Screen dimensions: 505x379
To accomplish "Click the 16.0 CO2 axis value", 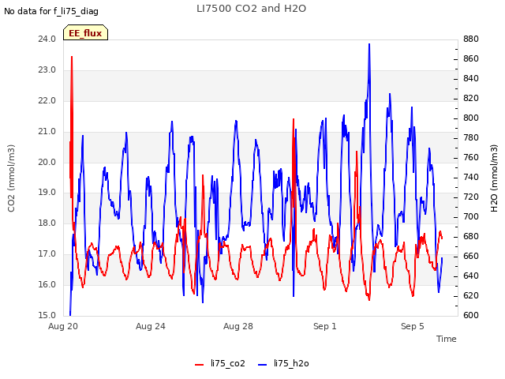I will pos(47,284).
